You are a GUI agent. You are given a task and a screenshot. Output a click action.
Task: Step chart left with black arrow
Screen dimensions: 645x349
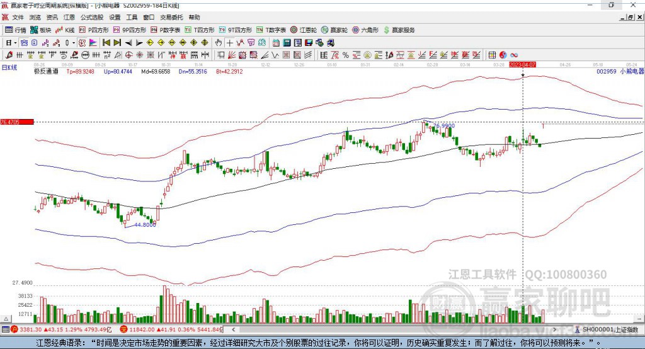128,43
